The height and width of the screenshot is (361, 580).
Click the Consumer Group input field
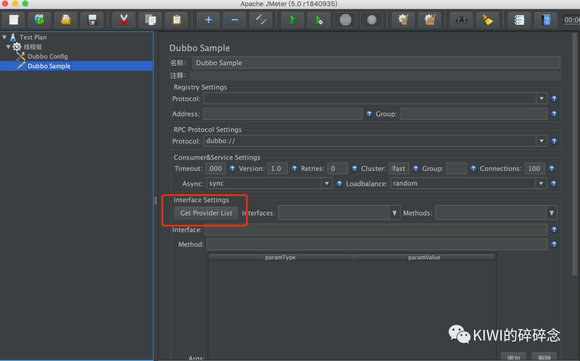pyautogui.click(x=456, y=169)
